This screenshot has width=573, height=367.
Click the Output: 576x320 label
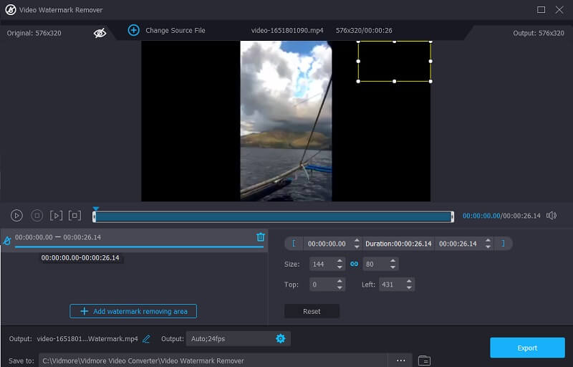tap(539, 33)
